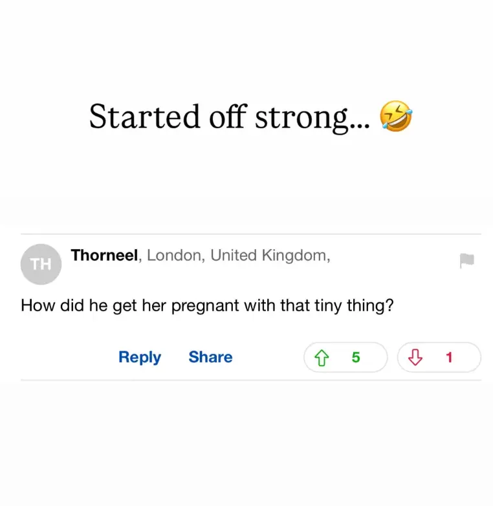Open Thorneel's user profile name

104,256
